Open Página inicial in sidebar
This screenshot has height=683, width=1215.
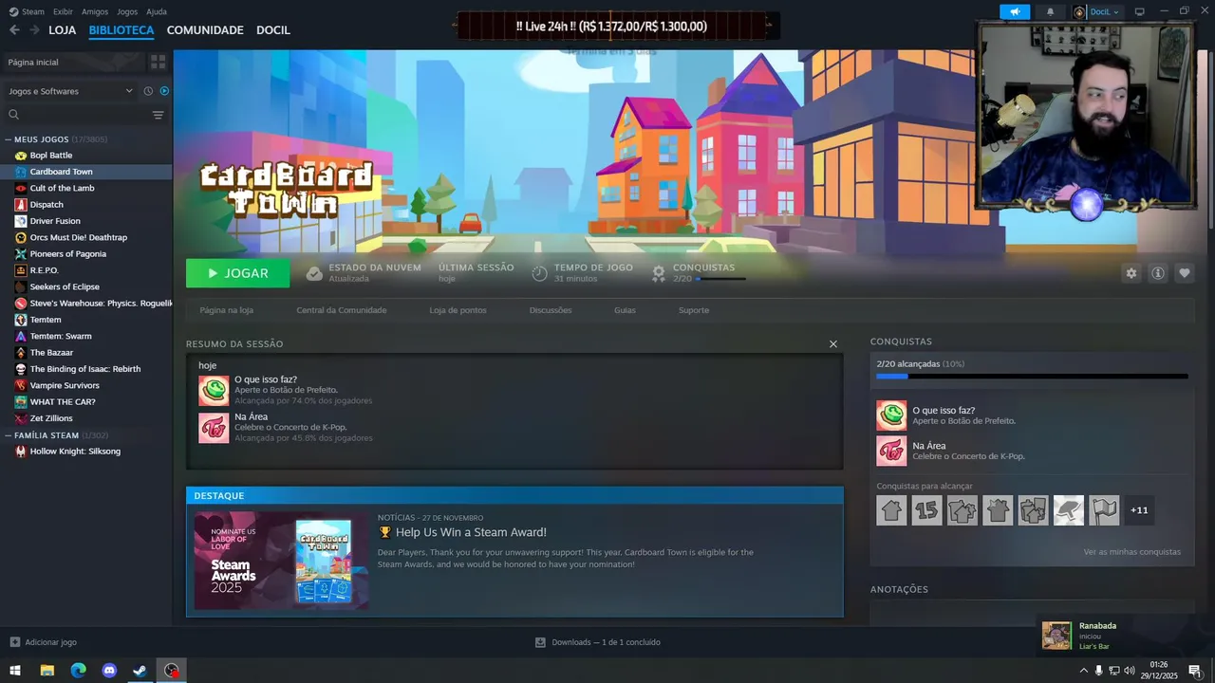coord(73,62)
